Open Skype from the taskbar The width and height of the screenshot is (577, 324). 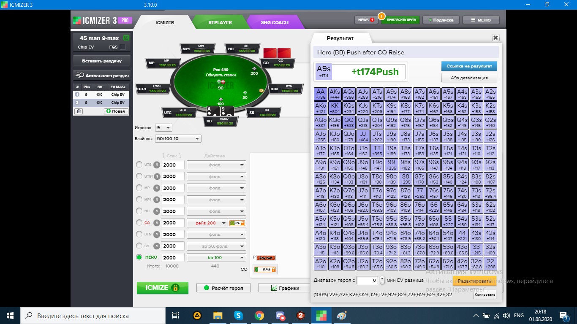(x=238, y=315)
